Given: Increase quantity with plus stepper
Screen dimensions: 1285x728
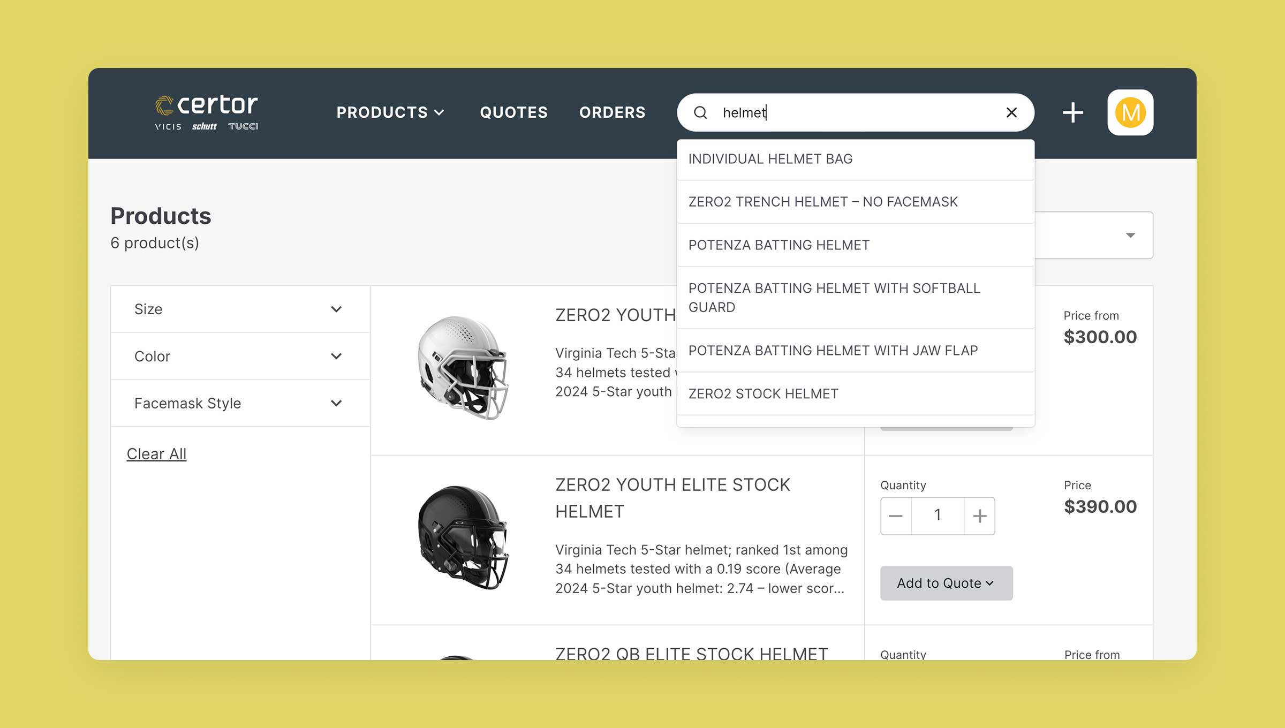Looking at the screenshot, I should pos(979,516).
